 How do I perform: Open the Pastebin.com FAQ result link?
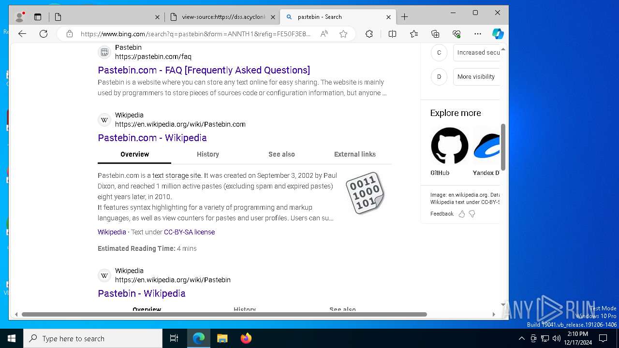coord(204,70)
